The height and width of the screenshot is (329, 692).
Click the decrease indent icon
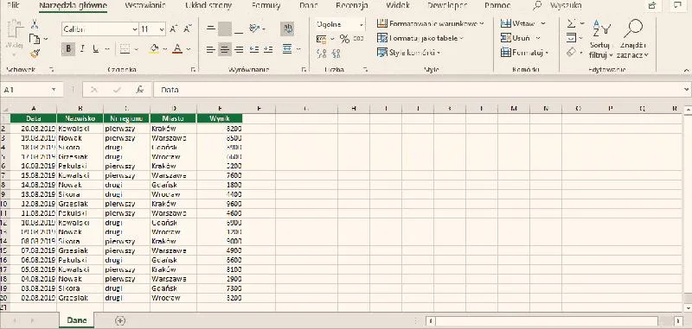253,49
